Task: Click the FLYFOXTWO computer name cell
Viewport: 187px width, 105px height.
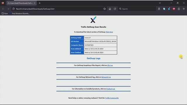Action: tap(101, 45)
